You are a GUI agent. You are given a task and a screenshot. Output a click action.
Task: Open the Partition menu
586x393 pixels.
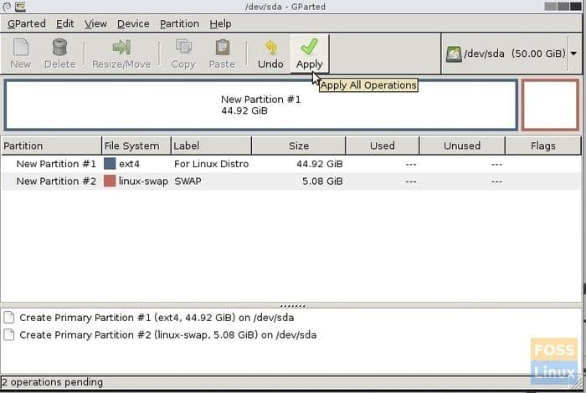pos(179,23)
